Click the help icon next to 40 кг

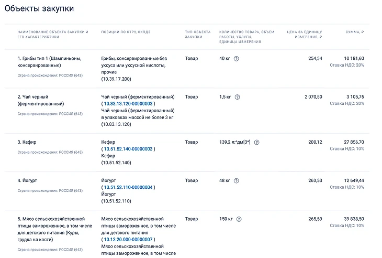click(237, 59)
